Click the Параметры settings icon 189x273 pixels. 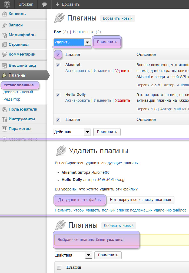(x=4, y=129)
